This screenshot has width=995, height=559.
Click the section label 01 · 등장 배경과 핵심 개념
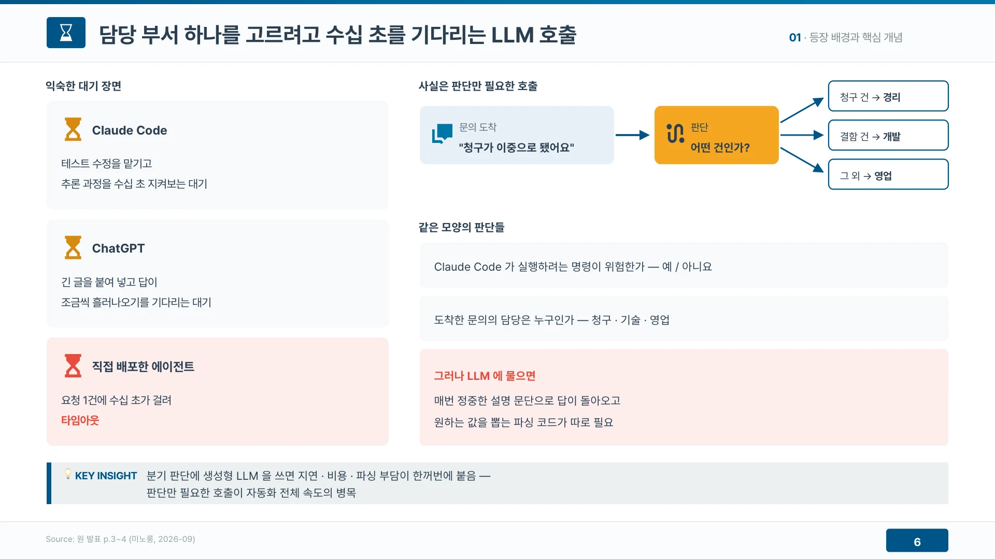(846, 37)
